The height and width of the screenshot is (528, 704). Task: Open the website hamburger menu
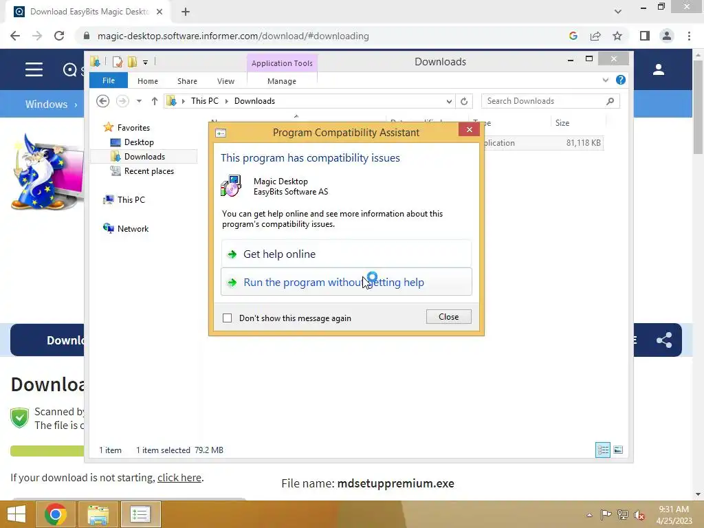(34, 69)
